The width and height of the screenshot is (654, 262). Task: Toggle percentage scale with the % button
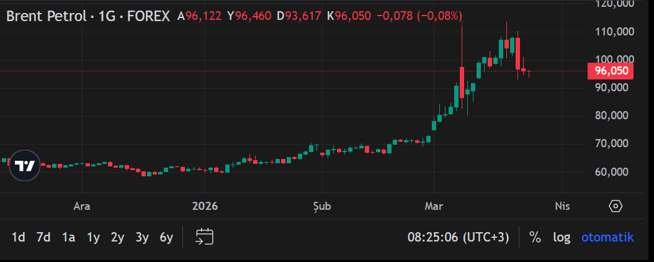(534, 237)
